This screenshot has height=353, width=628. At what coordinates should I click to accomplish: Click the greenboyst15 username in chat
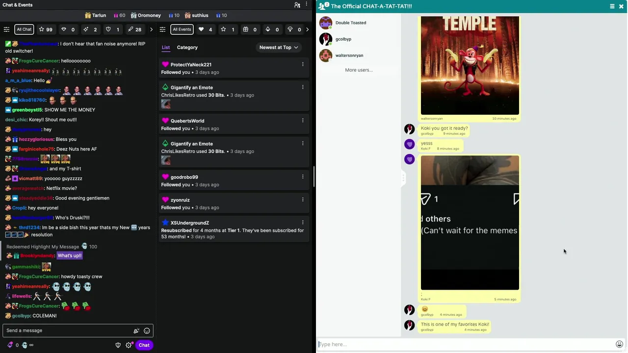[27, 110]
